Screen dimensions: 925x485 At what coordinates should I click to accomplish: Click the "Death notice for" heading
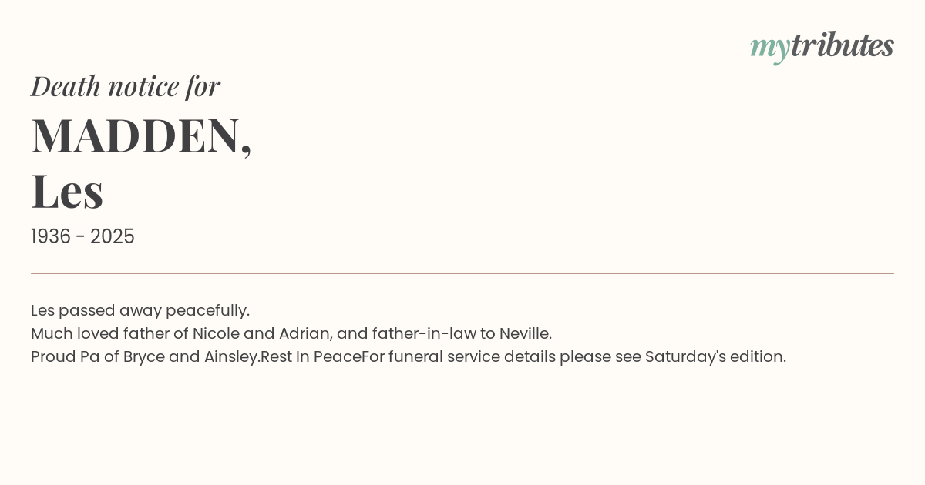pos(126,86)
